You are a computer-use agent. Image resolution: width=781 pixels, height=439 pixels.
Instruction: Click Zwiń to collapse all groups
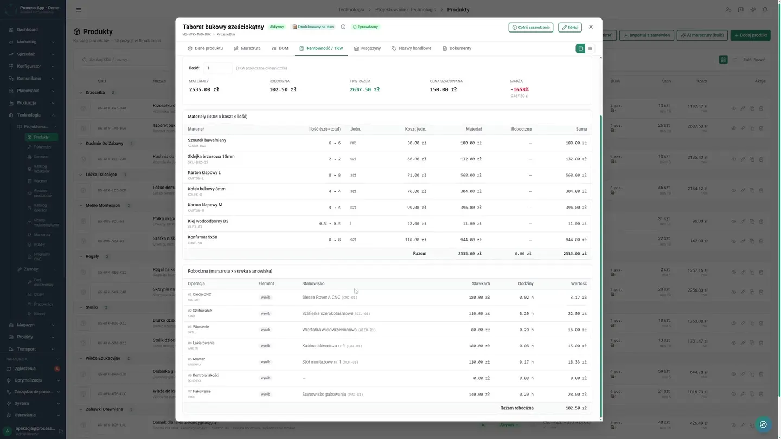pyautogui.click(x=747, y=60)
